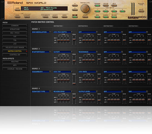Screen dimensions: 152x134
Task: Adjust SENS slider for REVERB SEND destination
Action: coord(74,98)
